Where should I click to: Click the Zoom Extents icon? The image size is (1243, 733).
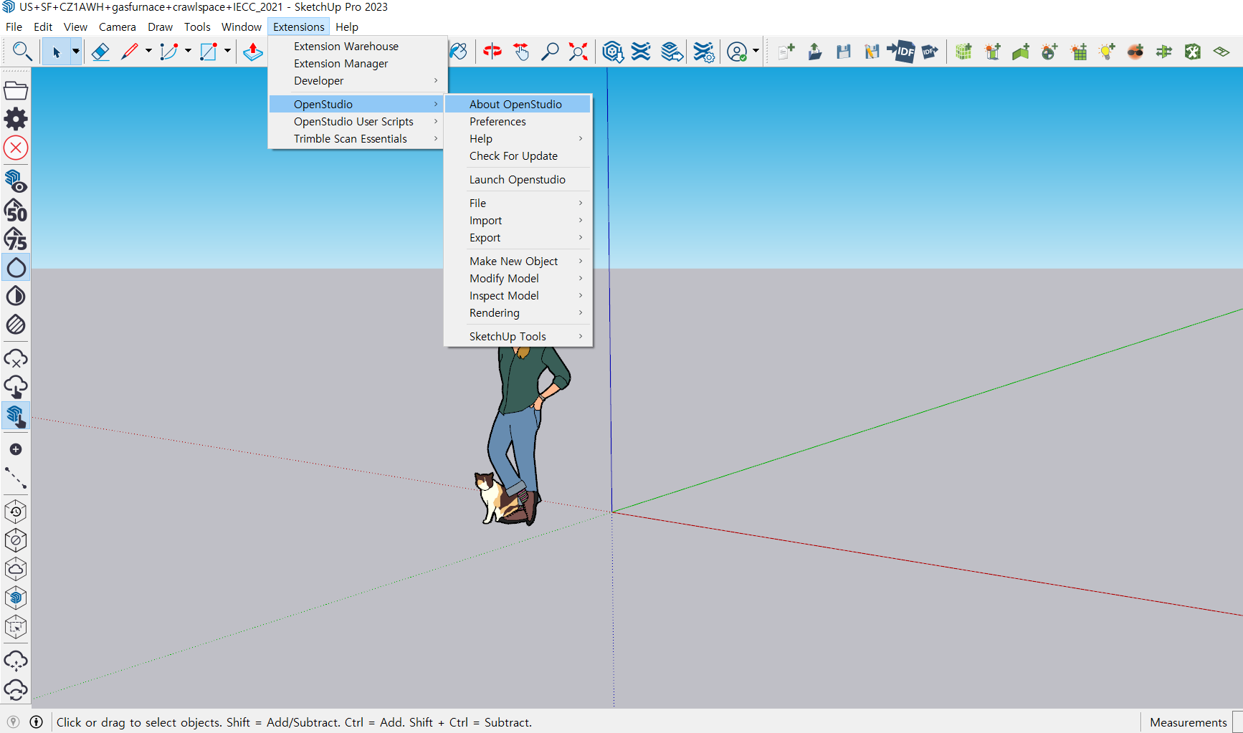click(578, 52)
